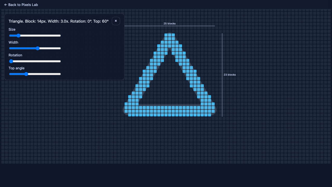Click the Size slider handle
The width and height of the screenshot is (332, 187).
(18, 36)
